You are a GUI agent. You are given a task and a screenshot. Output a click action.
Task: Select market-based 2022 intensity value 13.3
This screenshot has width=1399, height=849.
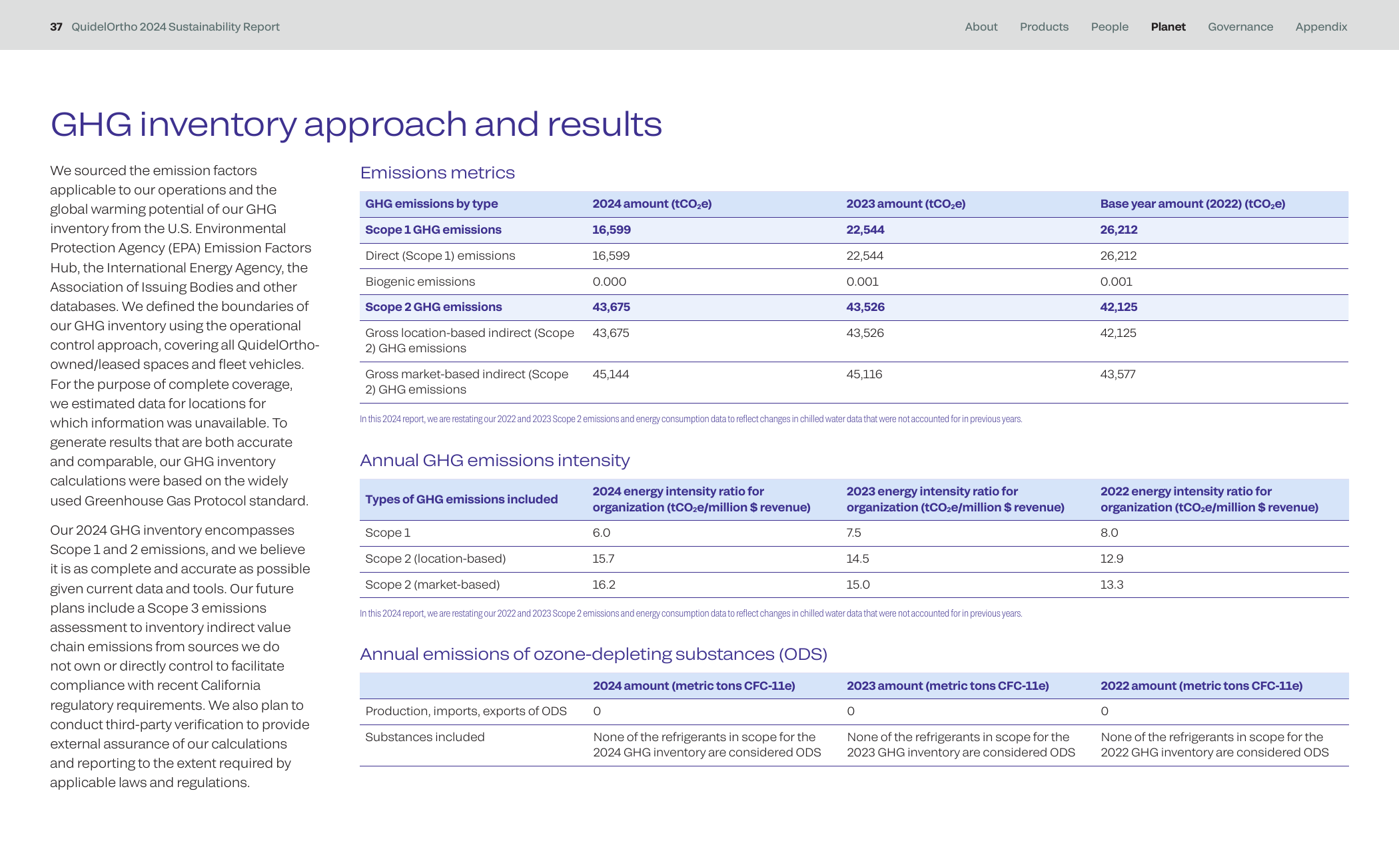tap(1111, 585)
